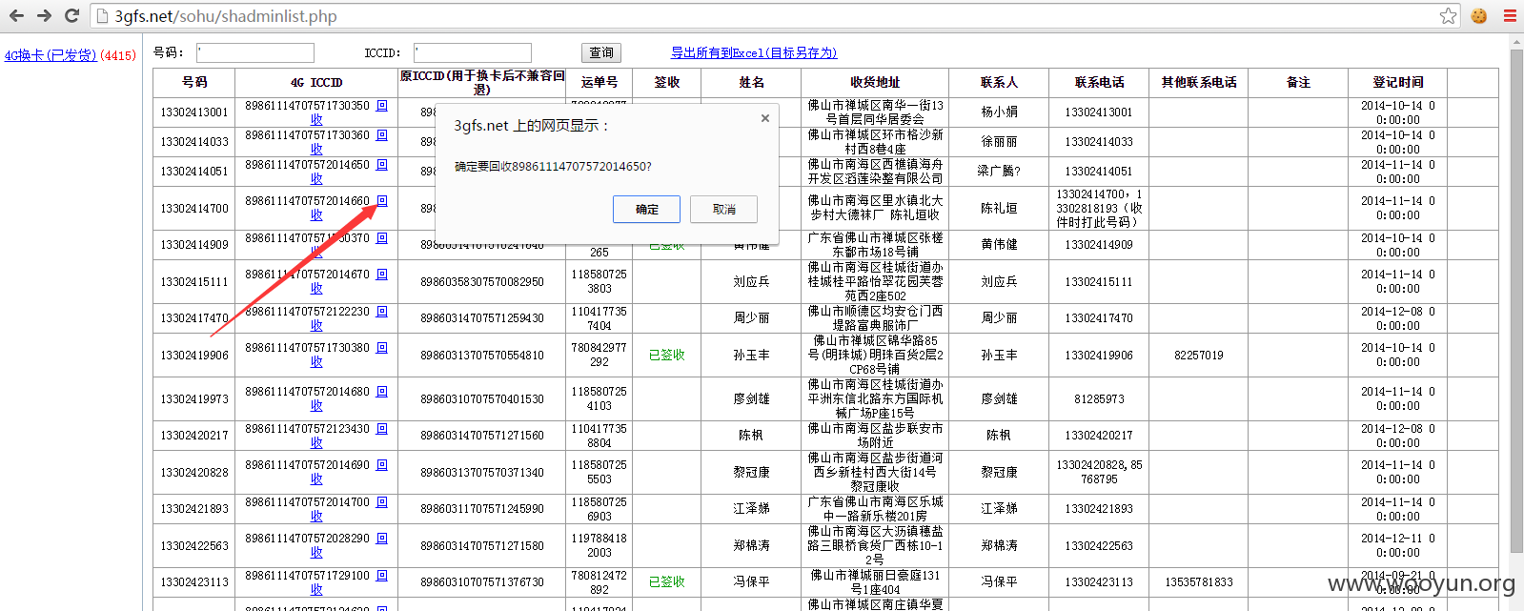The width and height of the screenshot is (1524, 611).
Task: Click the 运单号 column header
Action: (599, 83)
